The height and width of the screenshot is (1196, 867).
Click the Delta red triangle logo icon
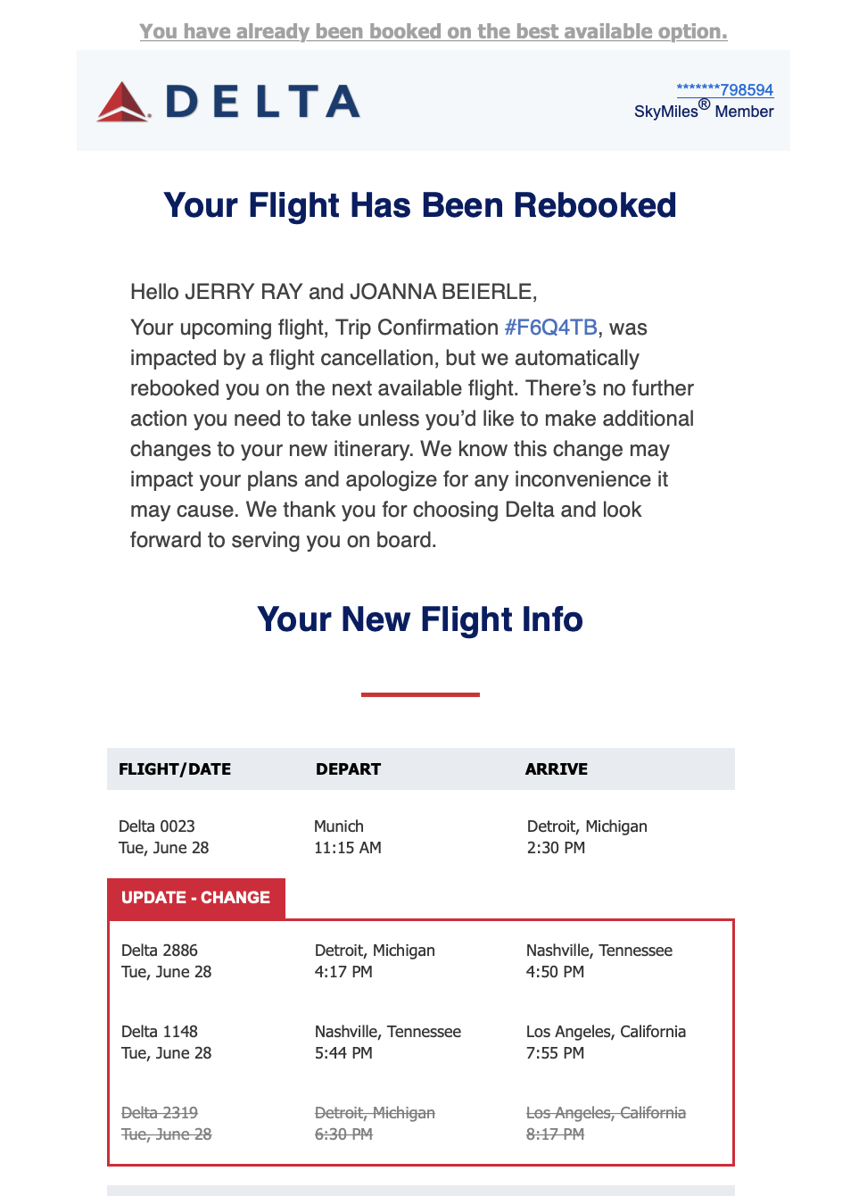[123, 102]
